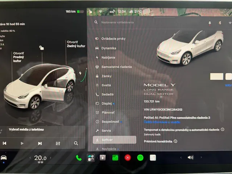The width and height of the screenshot is (232, 174).
Task: Select the Softvér menu item
Action: (115, 140)
